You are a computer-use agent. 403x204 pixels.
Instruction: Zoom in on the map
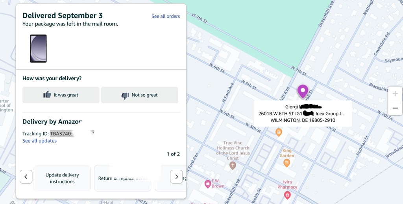point(395,94)
